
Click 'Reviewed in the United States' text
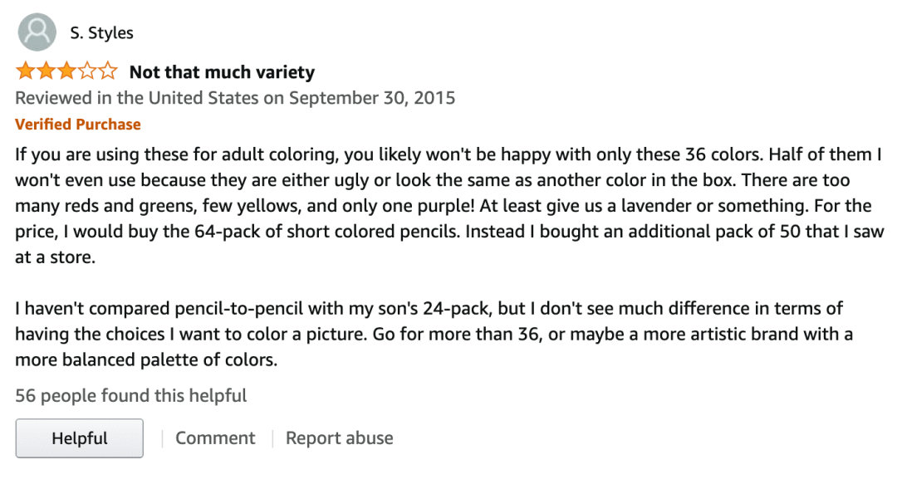tap(137, 98)
